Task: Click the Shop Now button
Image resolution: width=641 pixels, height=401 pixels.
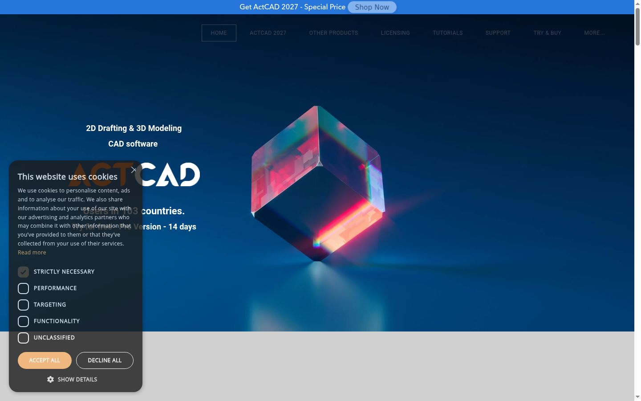Action: point(372,7)
